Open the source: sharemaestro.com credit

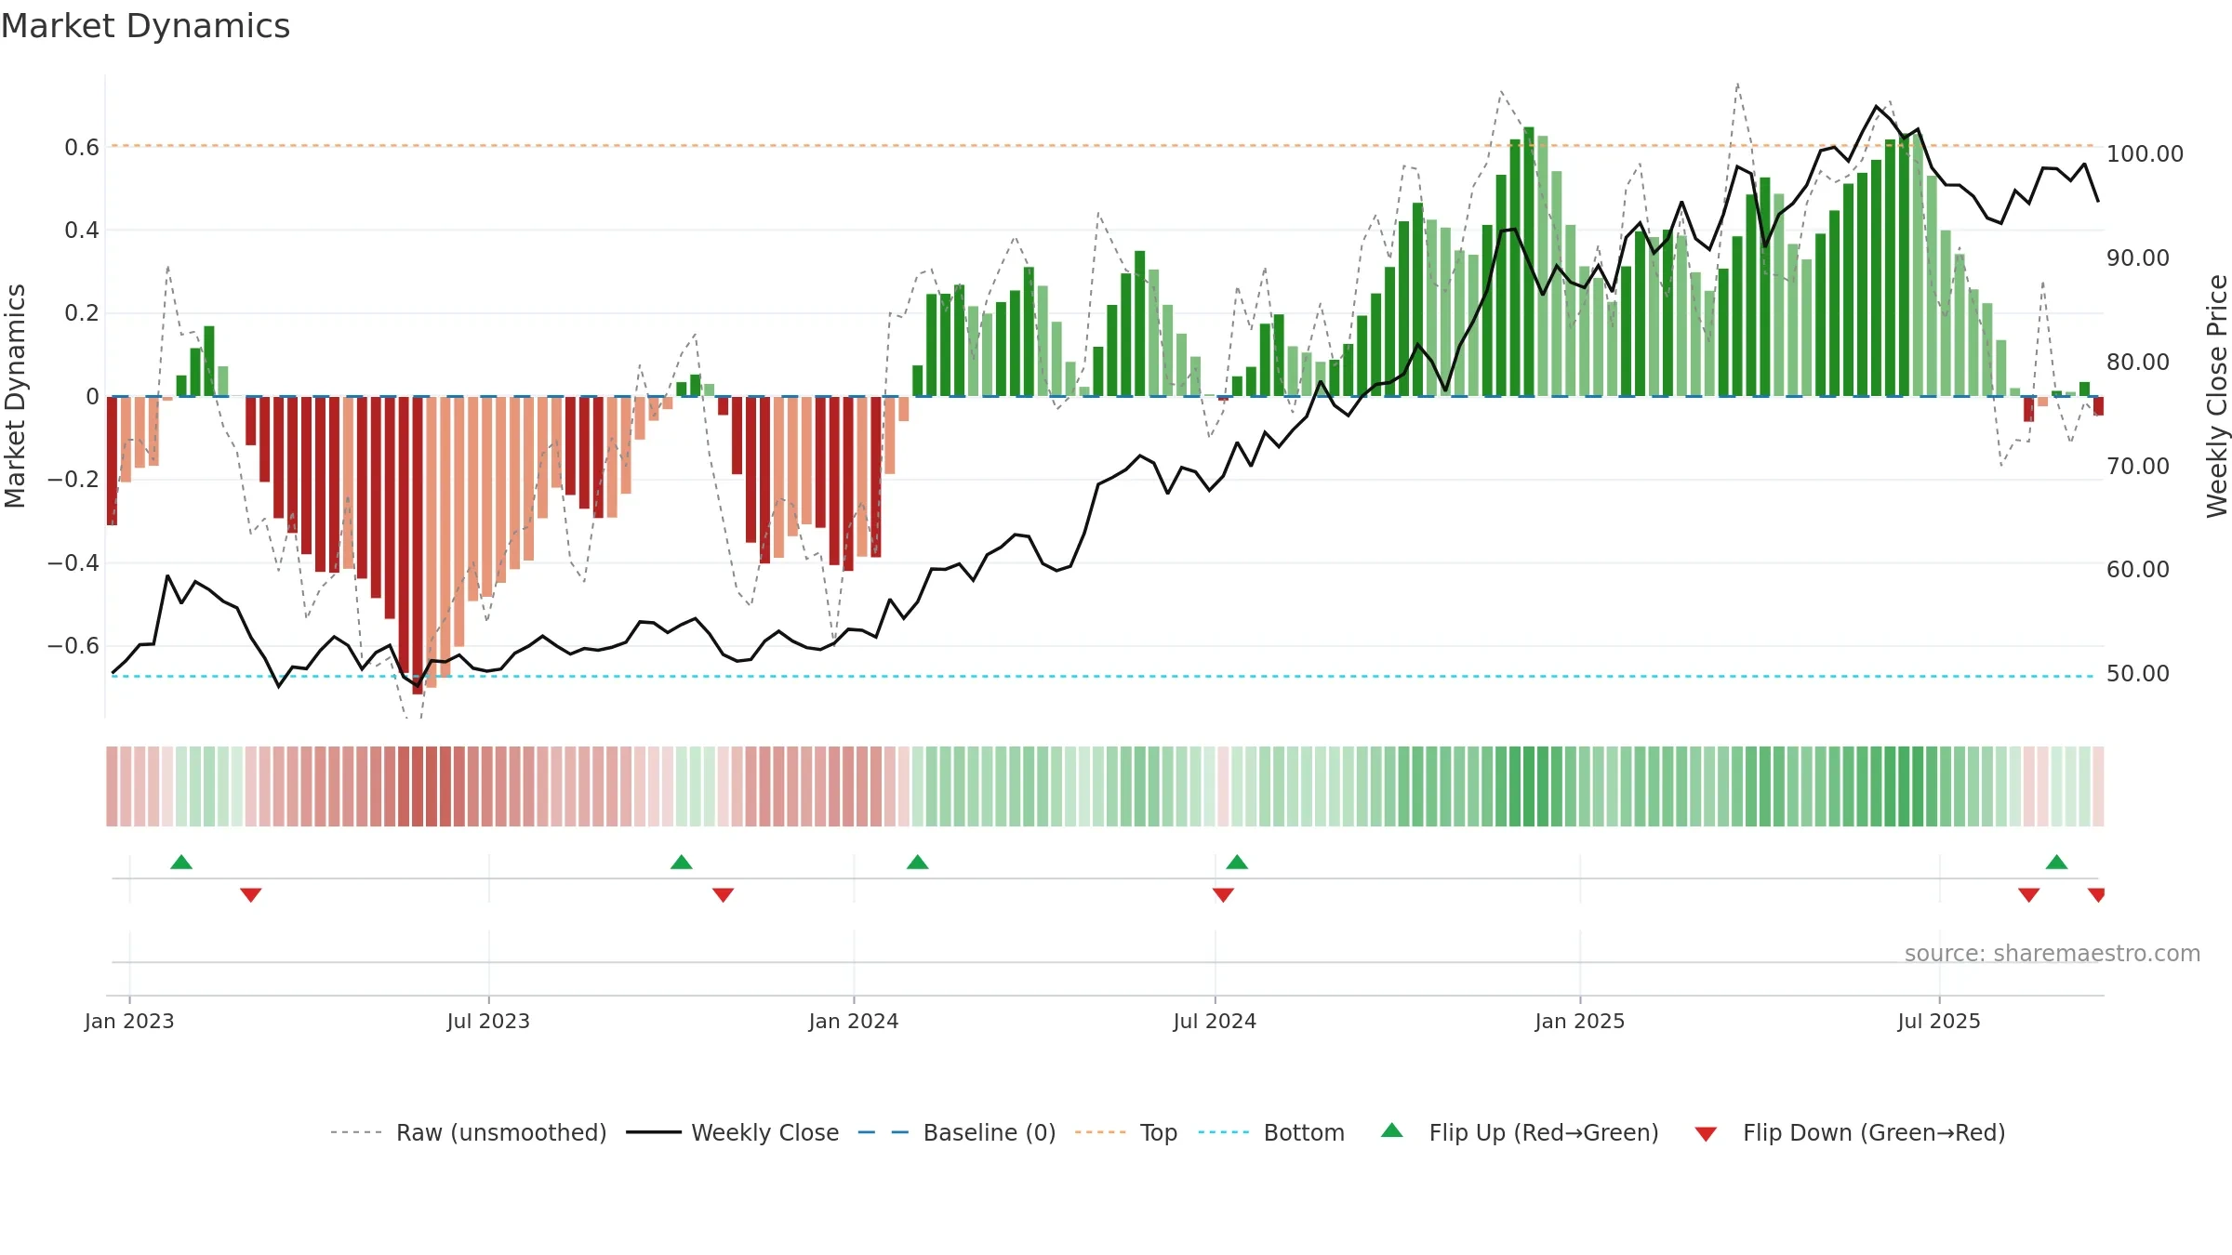tap(2053, 953)
